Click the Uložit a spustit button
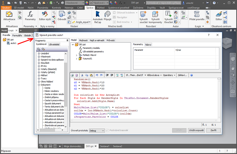 (x=196, y=130)
